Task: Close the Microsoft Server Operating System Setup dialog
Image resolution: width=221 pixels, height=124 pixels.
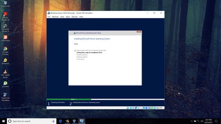Action: tap(139, 32)
